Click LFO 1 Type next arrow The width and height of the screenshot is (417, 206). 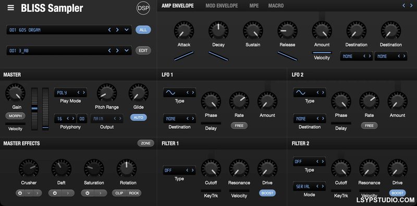click(193, 93)
